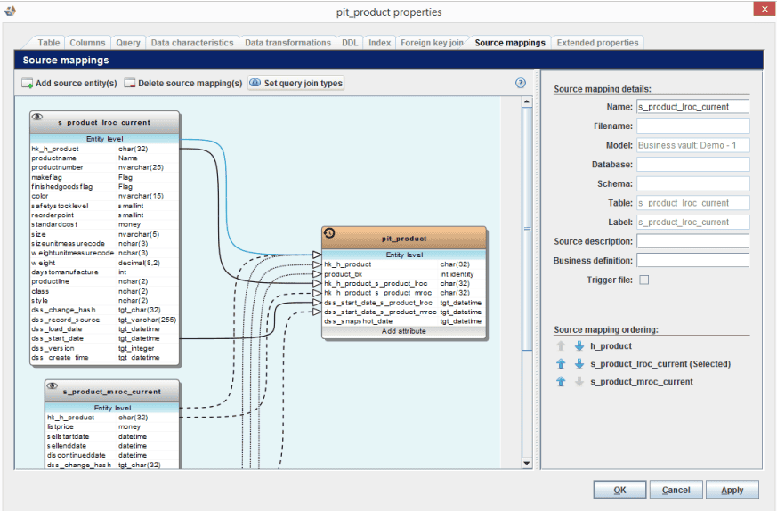Toggle the Trigger file checkbox
This screenshot has height=511, width=777.
644,280
